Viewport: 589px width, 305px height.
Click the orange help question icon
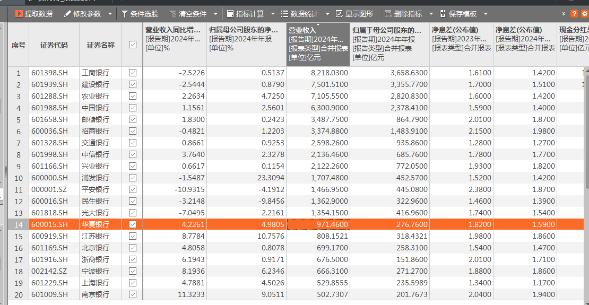574,14
